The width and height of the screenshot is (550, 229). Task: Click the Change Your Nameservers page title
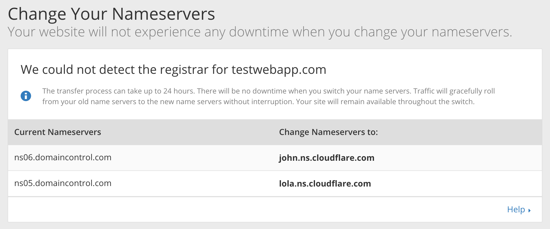tap(111, 14)
